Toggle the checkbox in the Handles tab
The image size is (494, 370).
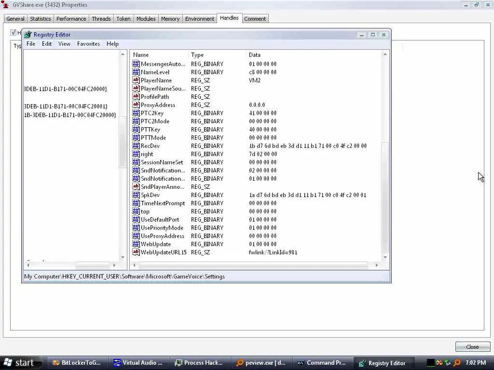pos(13,32)
